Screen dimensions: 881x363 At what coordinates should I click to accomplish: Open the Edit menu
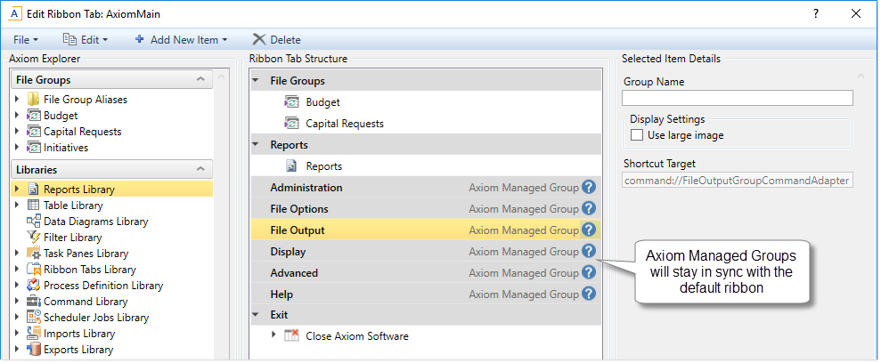[x=86, y=40]
